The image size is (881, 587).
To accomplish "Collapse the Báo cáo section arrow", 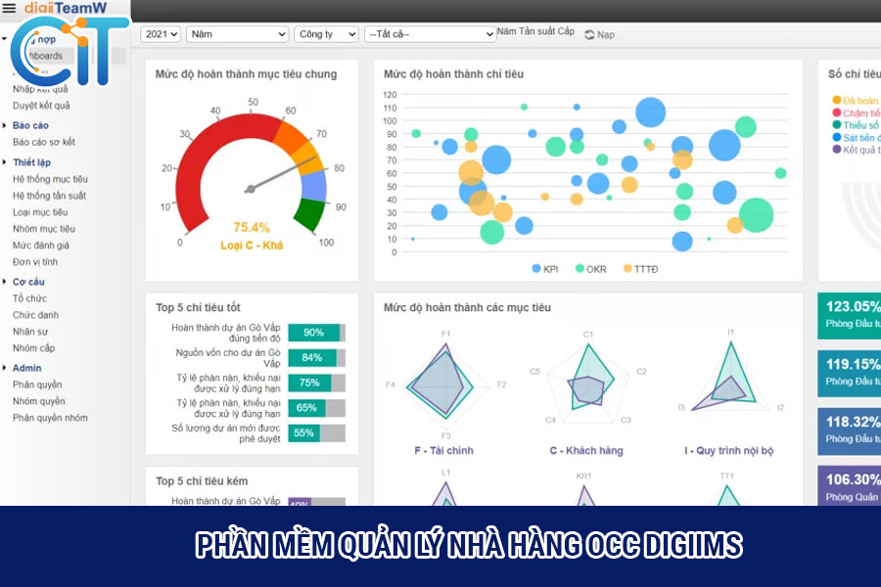I will point(5,125).
